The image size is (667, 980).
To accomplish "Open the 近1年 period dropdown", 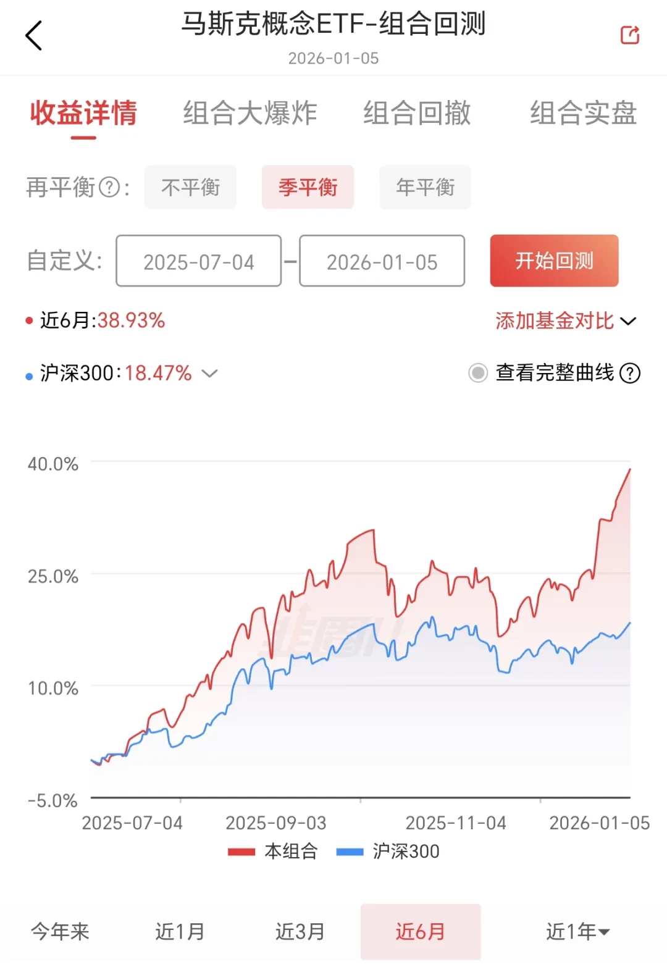I will click(577, 931).
